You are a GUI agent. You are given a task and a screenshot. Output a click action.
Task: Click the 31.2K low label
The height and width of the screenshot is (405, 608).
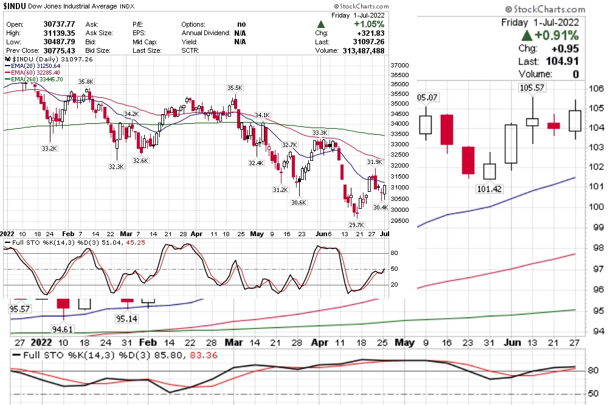(x=280, y=189)
